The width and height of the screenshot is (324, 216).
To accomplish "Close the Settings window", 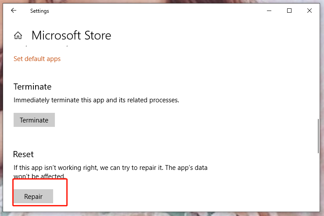I will 310,11.
